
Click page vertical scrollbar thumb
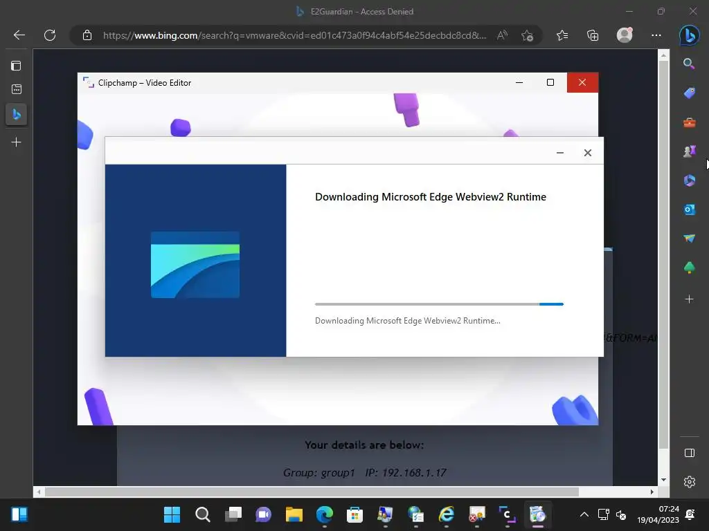point(663,254)
